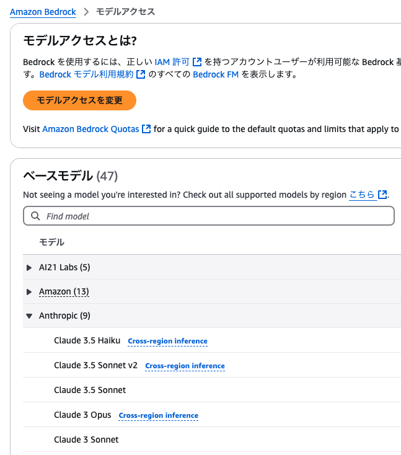Screen dimensions: 401x455
Task: Expand the Amazon (13) model group
Action: [29, 292]
